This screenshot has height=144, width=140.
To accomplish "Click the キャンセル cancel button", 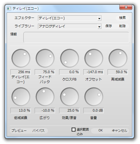I will 119,131.
